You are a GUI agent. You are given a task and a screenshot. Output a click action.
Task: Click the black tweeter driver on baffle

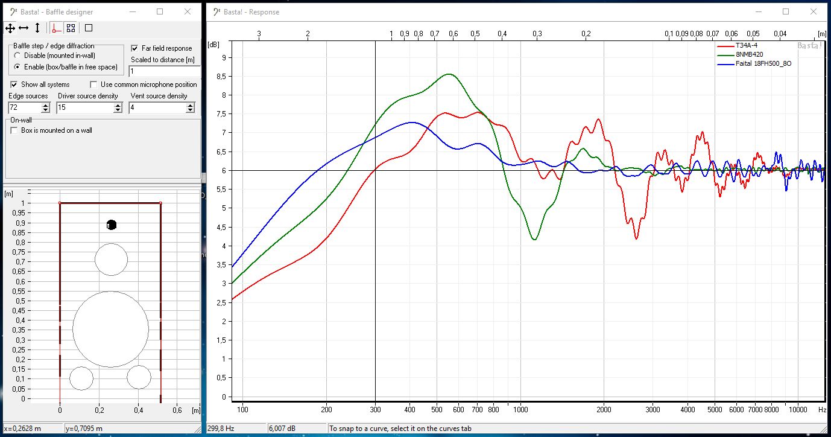coord(111,225)
